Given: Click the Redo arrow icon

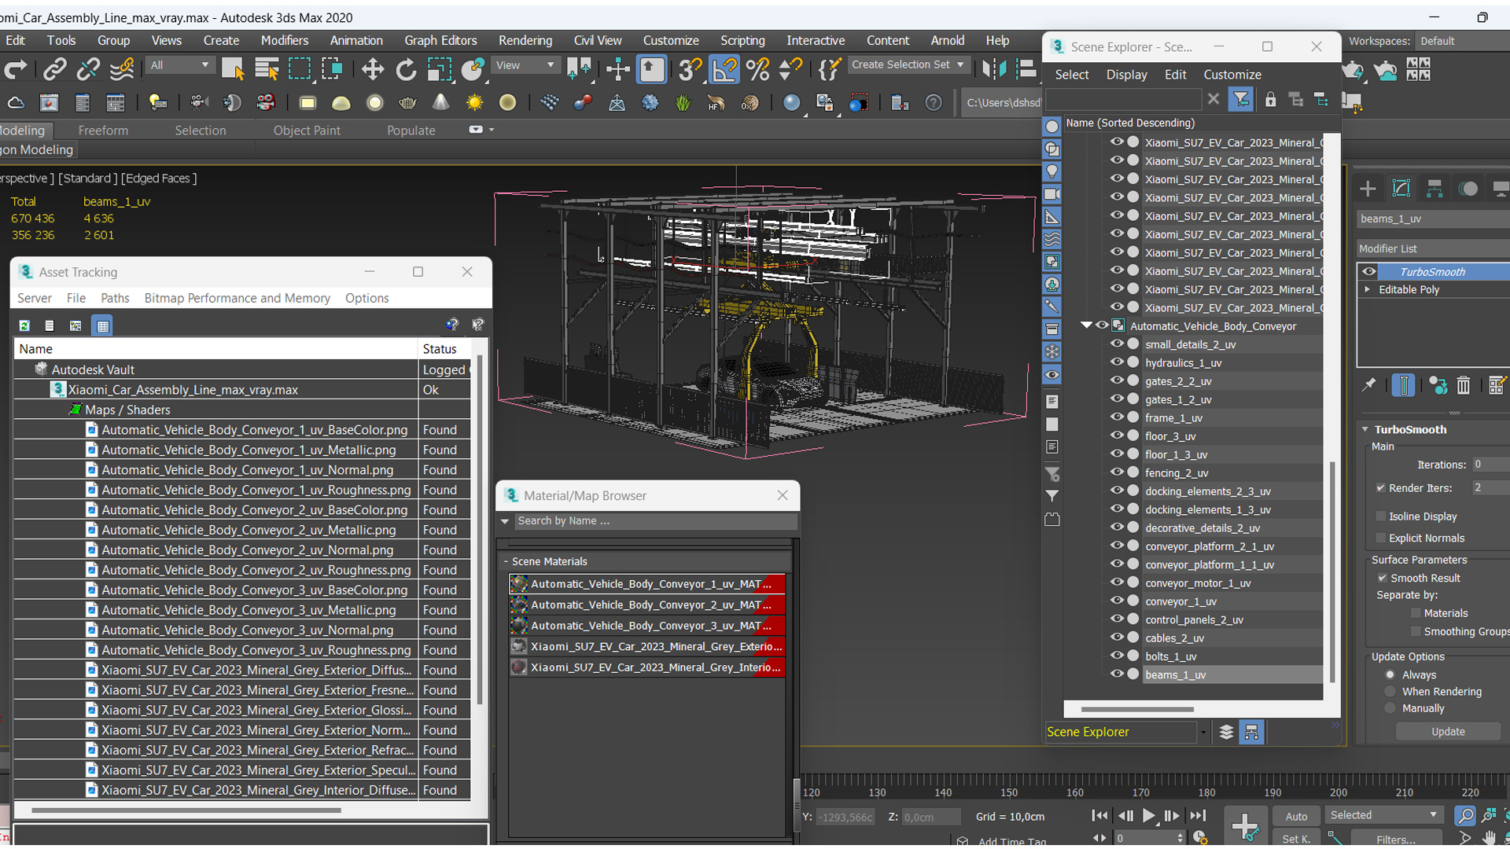Looking at the screenshot, I should point(15,70).
